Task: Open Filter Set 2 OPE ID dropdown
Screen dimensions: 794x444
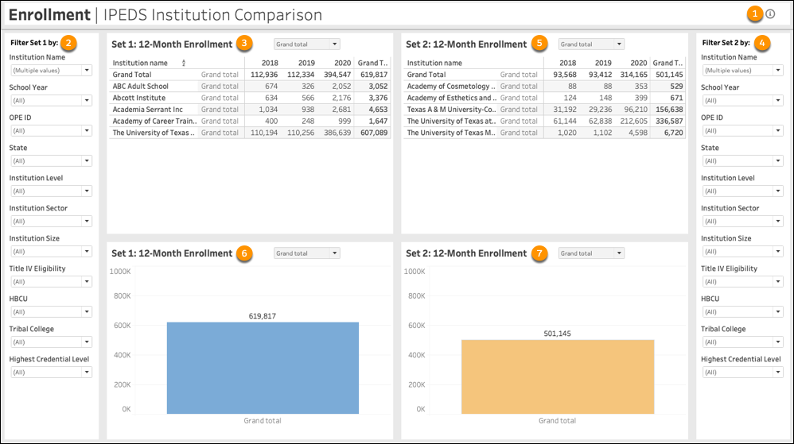Action: pos(743,130)
